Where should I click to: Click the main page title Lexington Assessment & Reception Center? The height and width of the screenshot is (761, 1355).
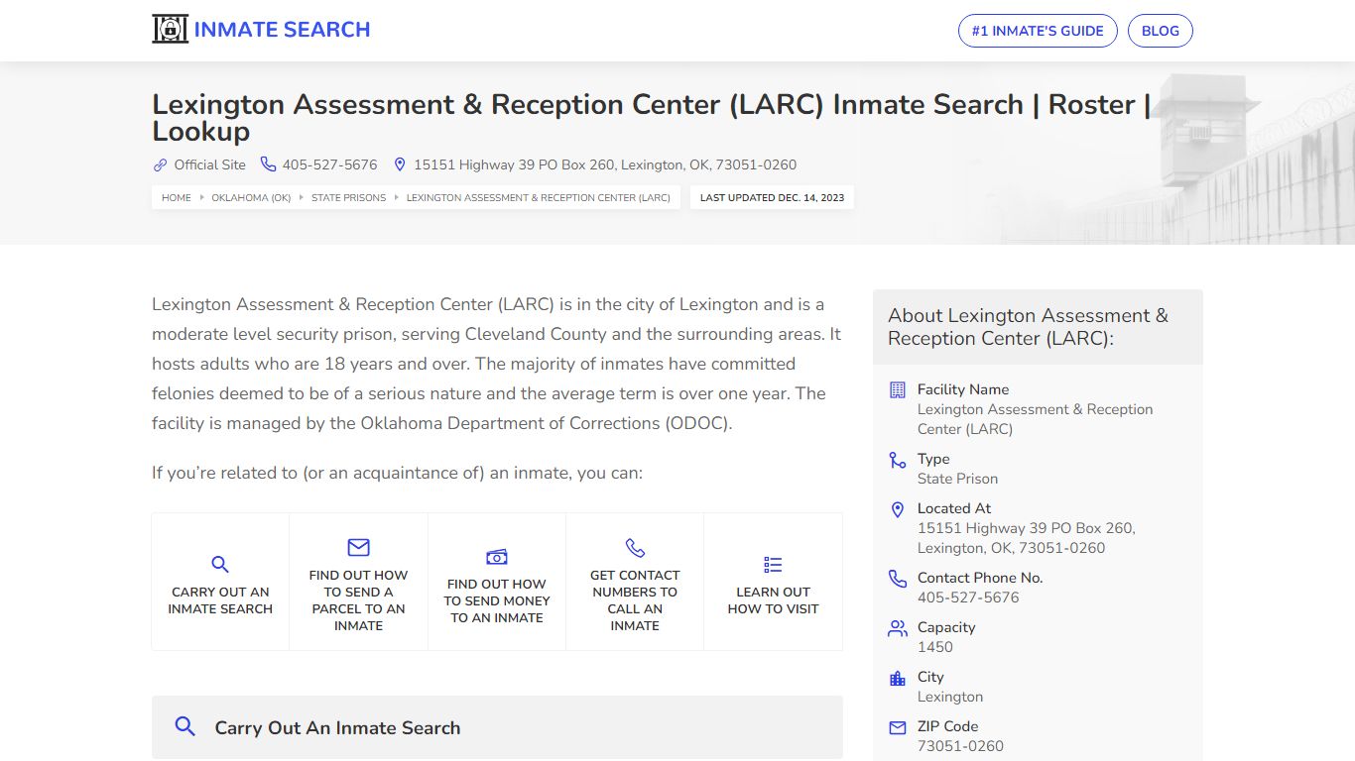coord(652,118)
